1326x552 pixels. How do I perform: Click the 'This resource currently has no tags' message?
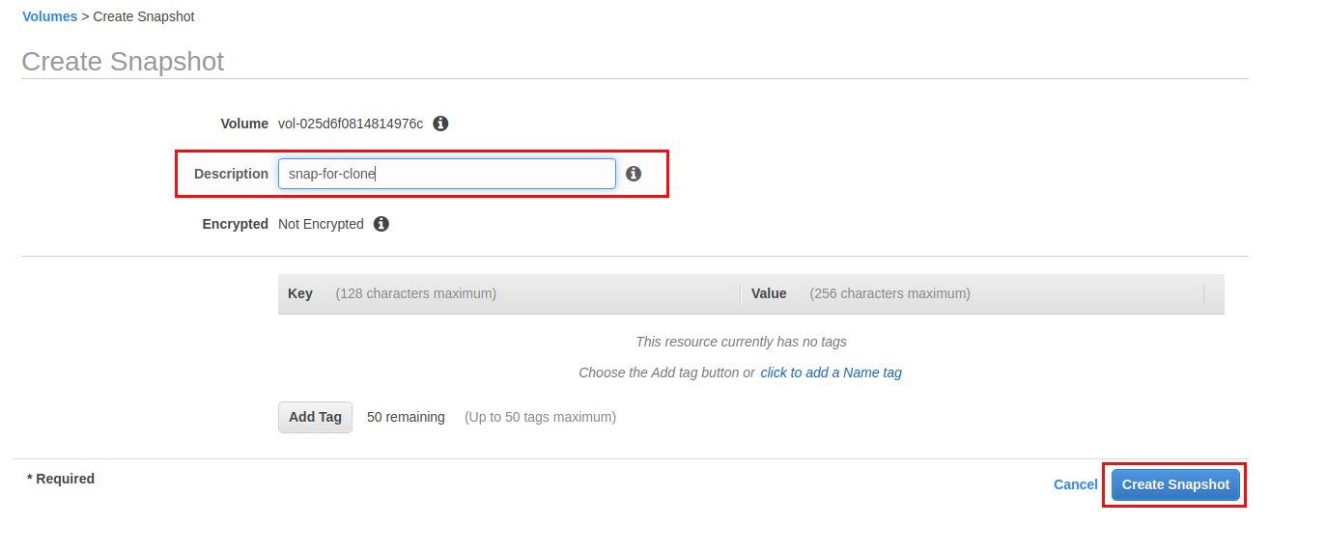click(741, 342)
